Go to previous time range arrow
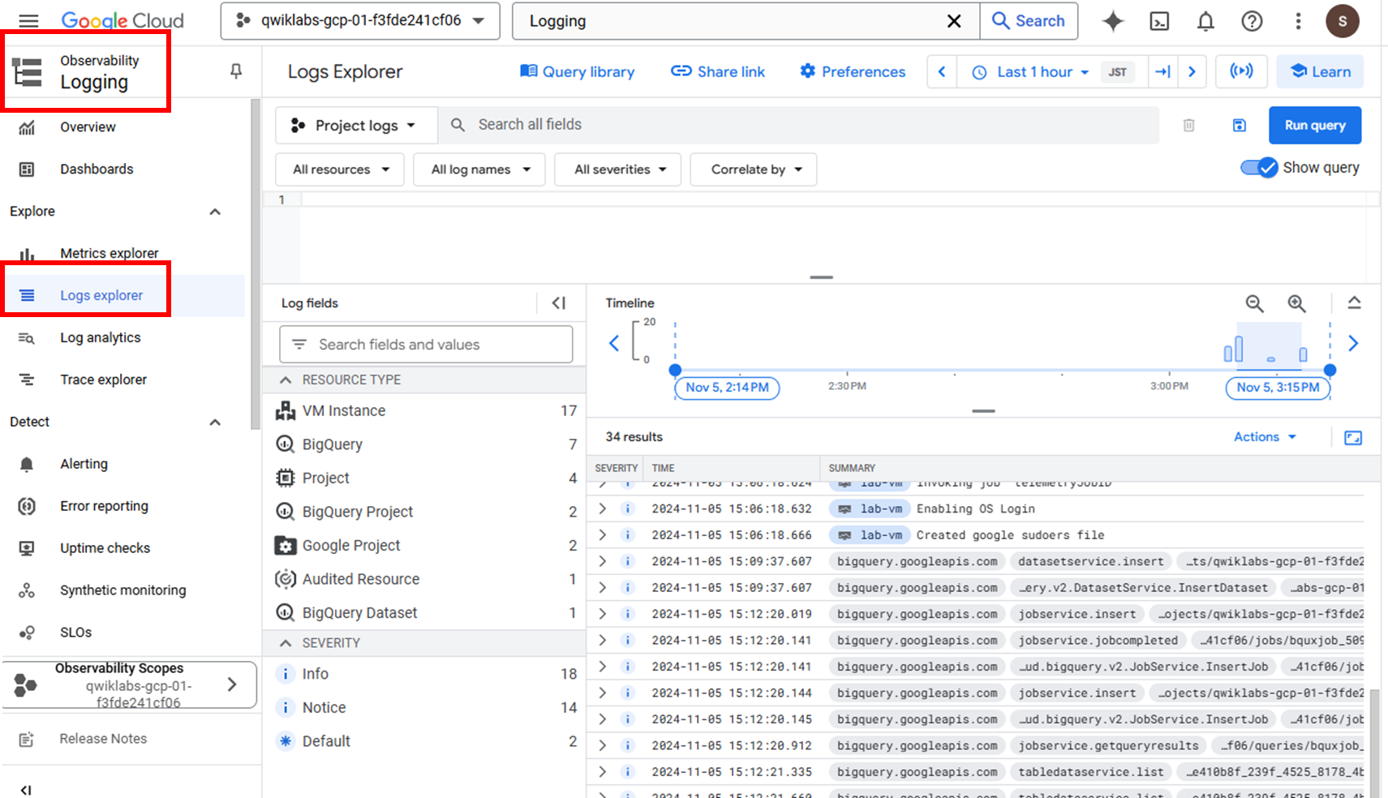Screen dimensions: 1388x798 coord(942,71)
